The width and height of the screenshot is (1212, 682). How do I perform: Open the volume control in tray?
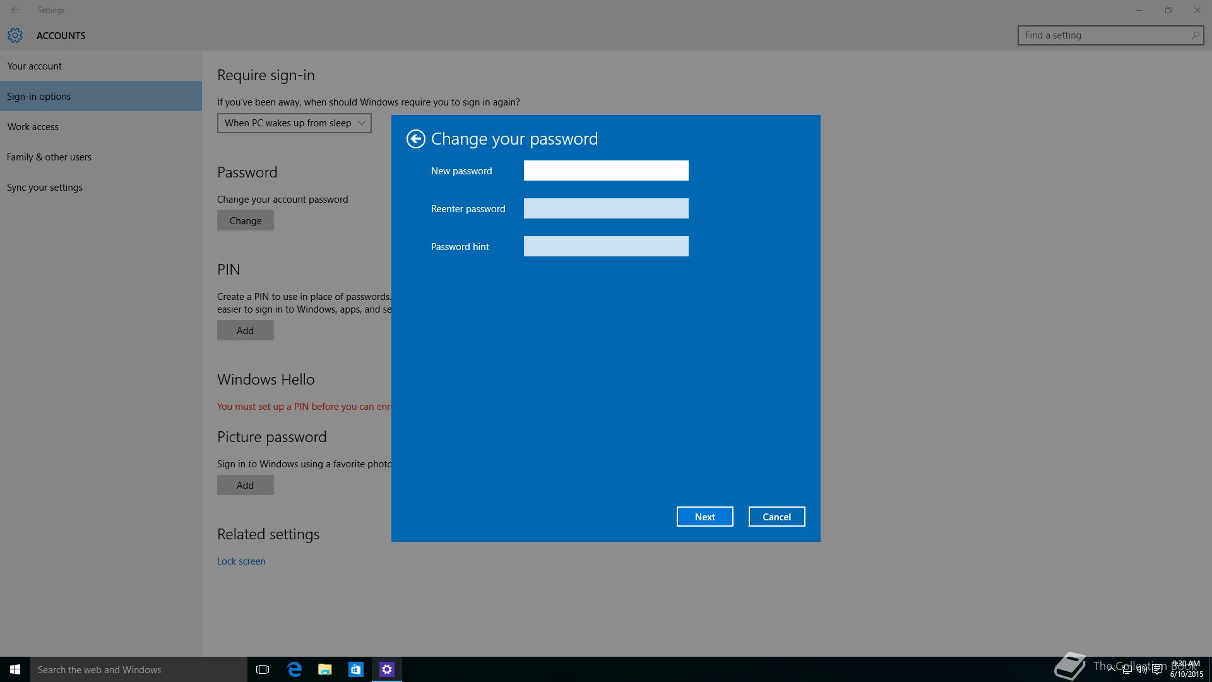click(1141, 670)
